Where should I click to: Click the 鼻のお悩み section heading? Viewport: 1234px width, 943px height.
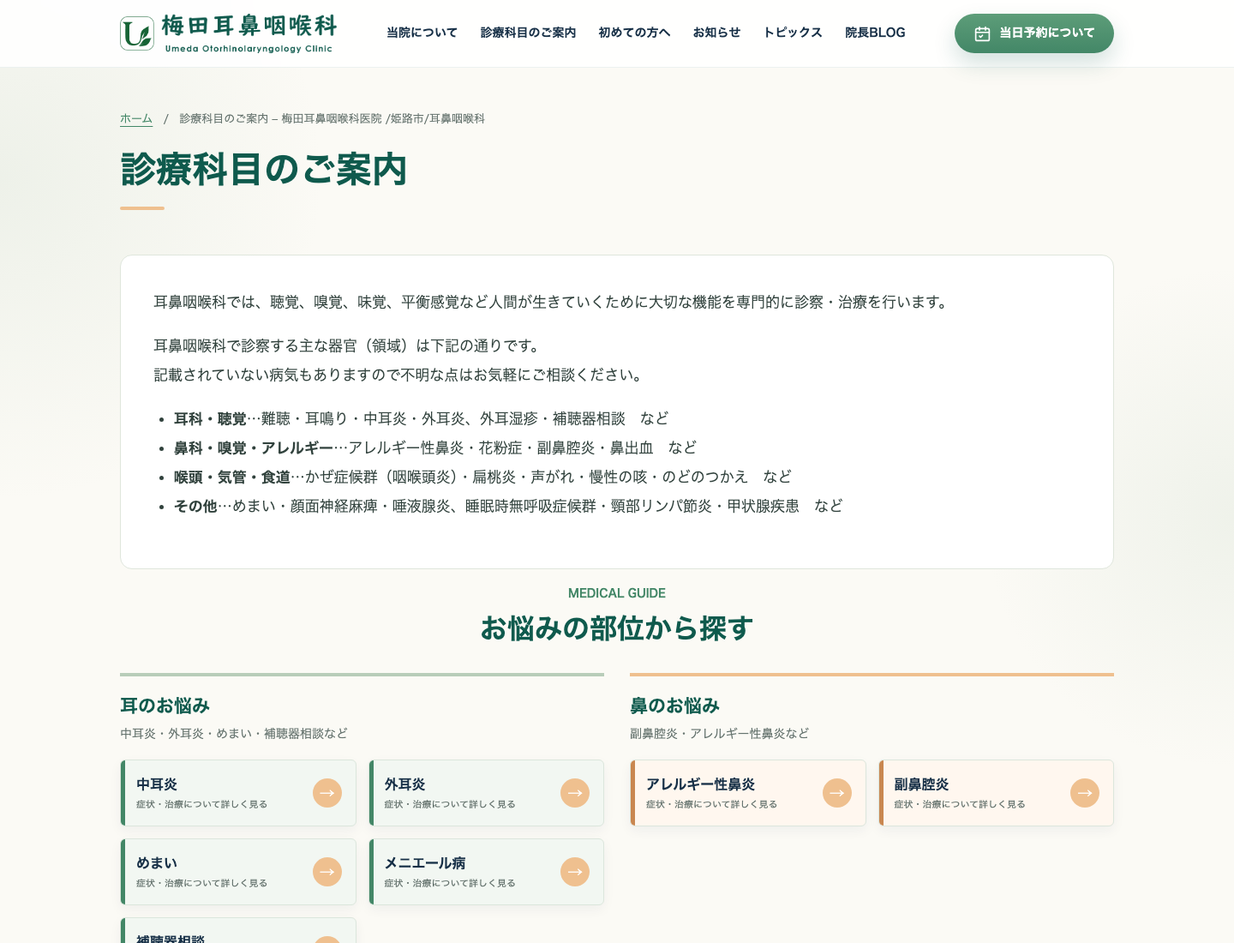click(674, 706)
